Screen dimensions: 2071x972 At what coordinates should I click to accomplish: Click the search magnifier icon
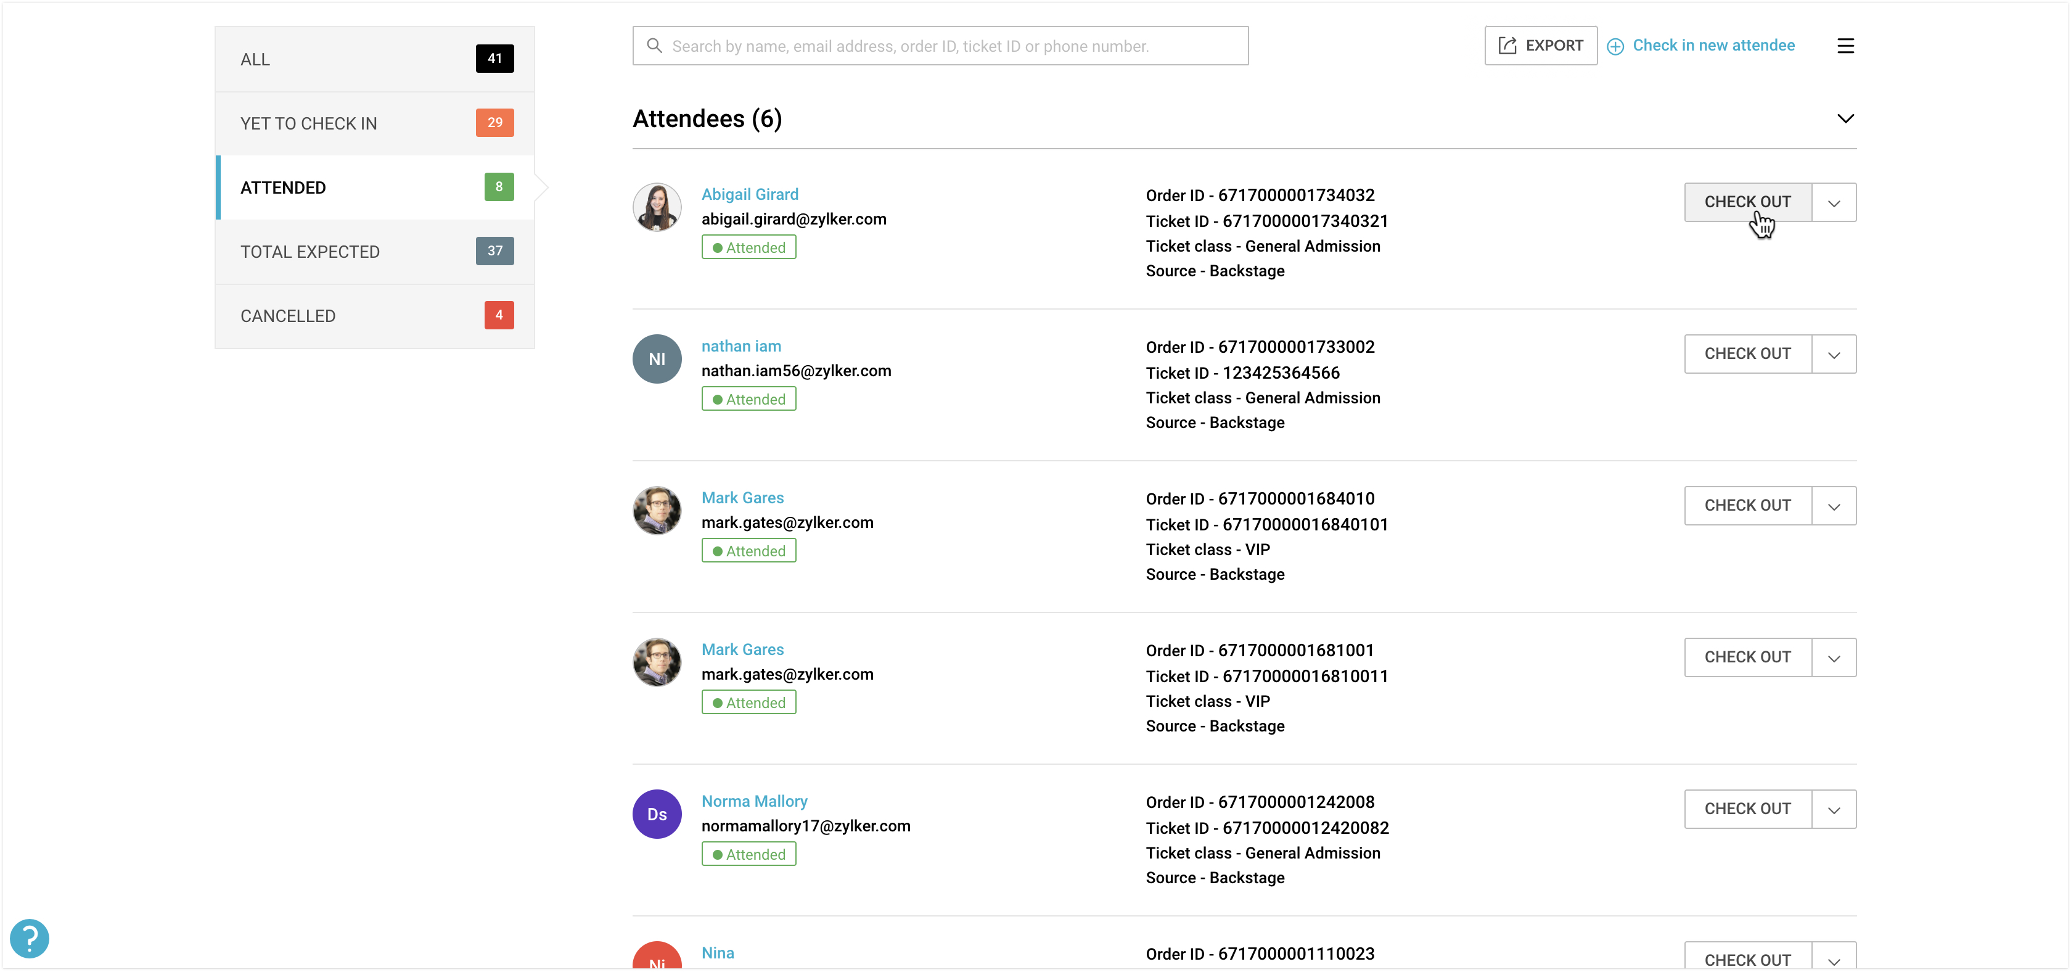[654, 46]
